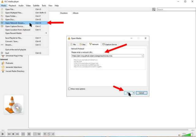Toggle random shuffle button
The image size is (196, 137).
click(x=53, y=134)
